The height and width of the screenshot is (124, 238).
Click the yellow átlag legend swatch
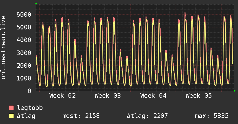click(12, 116)
